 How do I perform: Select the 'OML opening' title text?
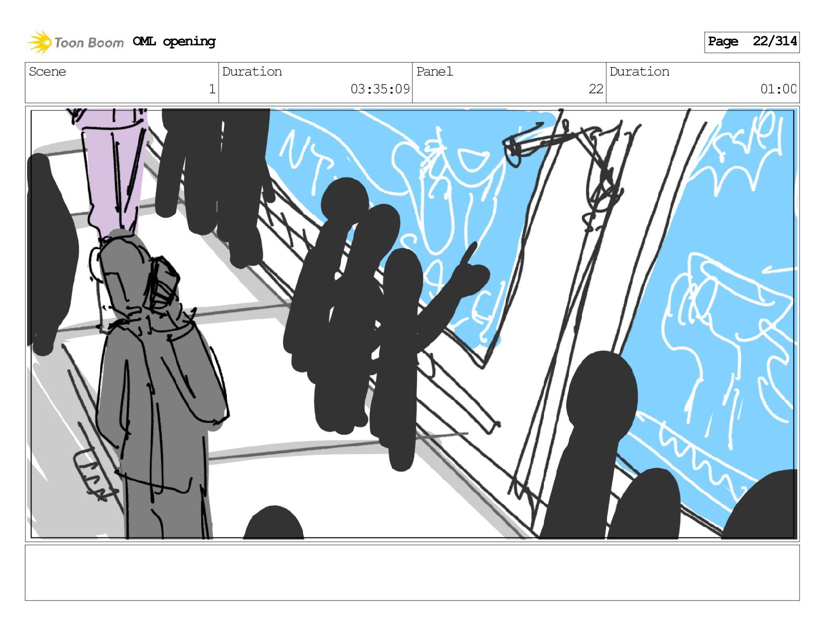174,41
